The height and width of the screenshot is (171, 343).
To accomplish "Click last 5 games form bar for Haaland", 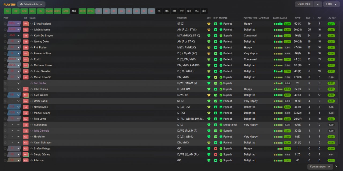I will pyautogui.click(x=278, y=24).
